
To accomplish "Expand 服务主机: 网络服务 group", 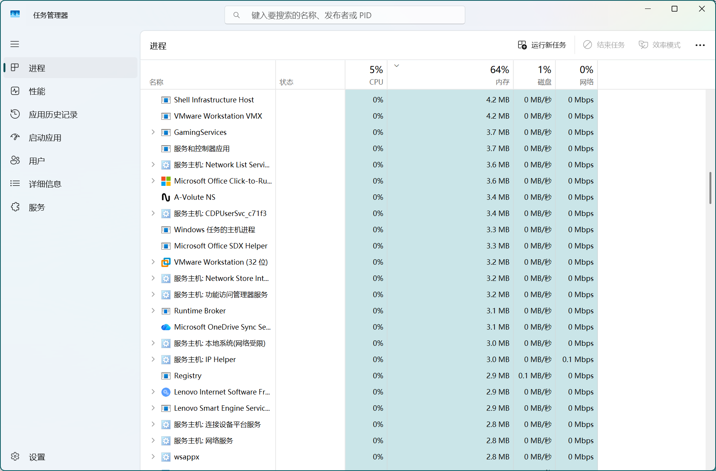I will coord(153,440).
